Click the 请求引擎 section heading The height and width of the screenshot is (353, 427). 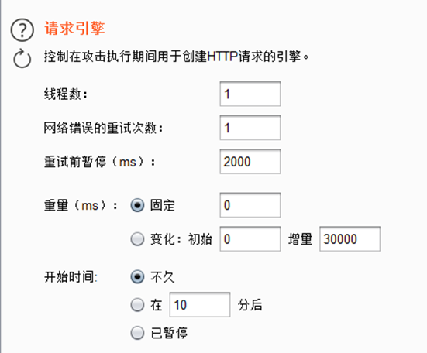tap(74, 28)
